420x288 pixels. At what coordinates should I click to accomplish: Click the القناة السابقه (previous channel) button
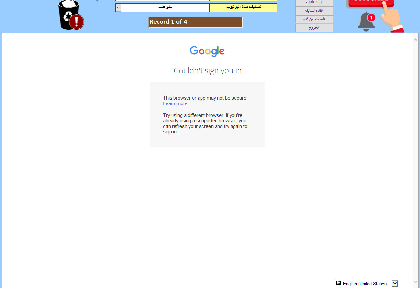coord(314,11)
